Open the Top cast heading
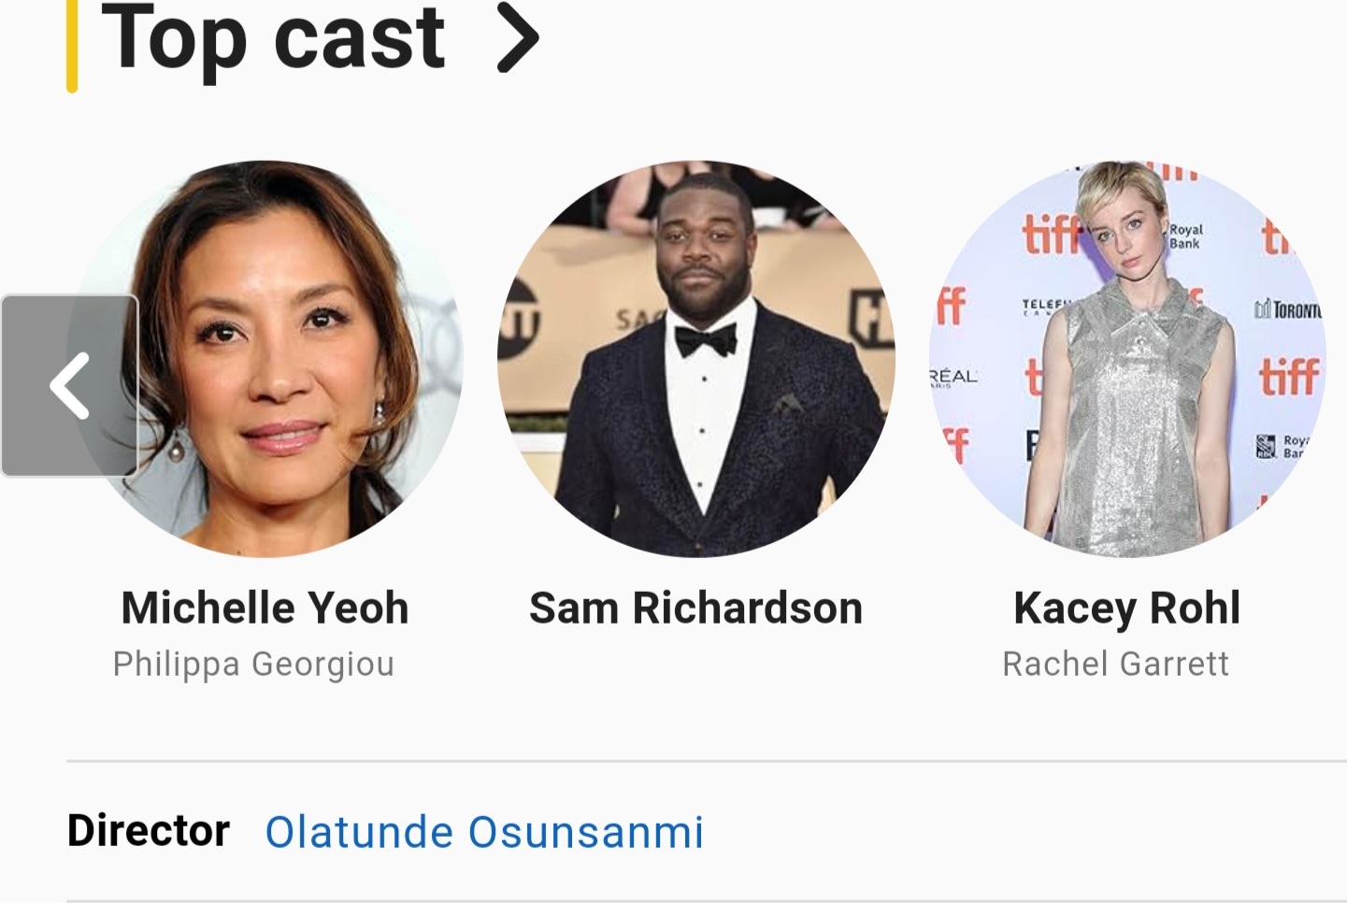This screenshot has height=903, width=1347. pyautogui.click(x=273, y=39)
